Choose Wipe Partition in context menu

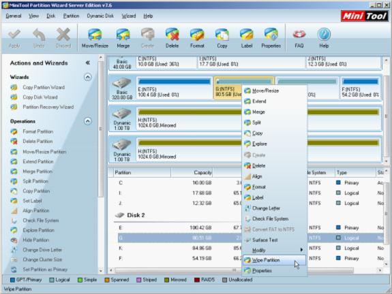click(274, 260)
